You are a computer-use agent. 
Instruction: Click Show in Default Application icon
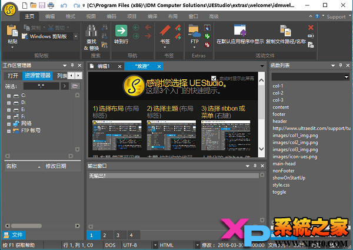(x=240, y=30)
